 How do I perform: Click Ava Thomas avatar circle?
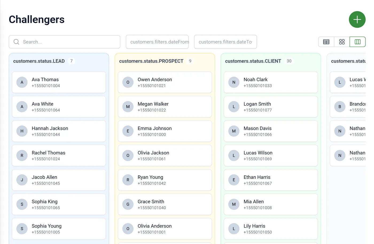(22, 82)
